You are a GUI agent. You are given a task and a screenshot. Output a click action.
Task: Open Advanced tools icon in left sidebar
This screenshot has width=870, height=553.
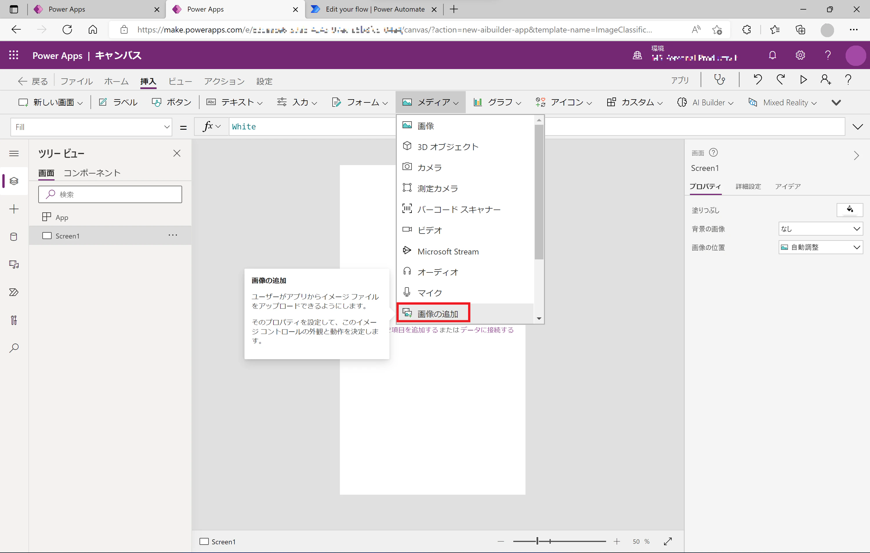(x=14, y=320)
